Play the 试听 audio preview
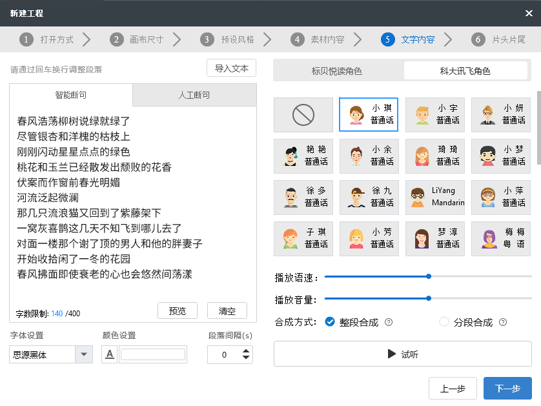Screen dimensions: 541x406 403,354
